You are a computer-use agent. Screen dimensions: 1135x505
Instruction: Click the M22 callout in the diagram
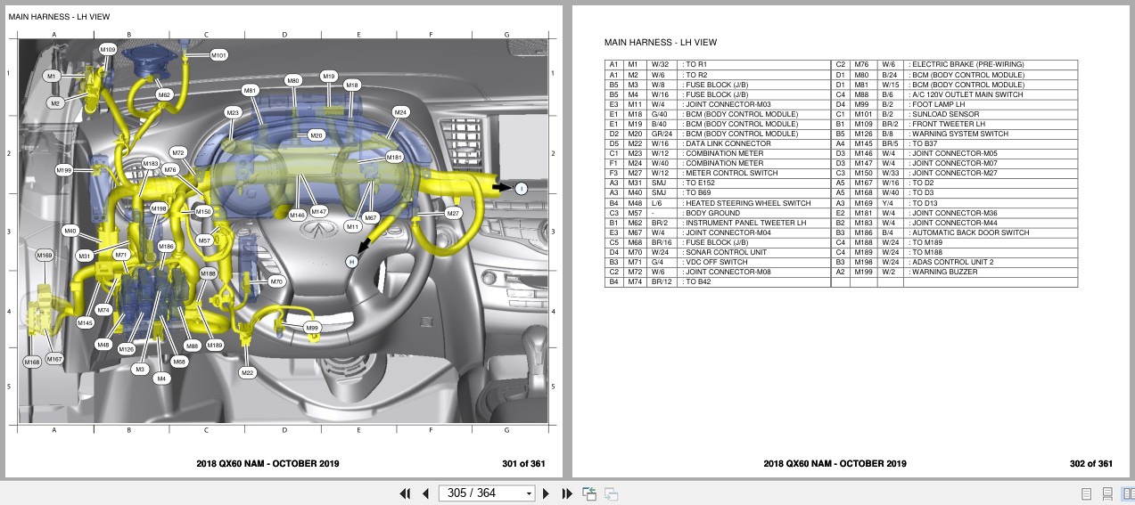tap(248, 372)
